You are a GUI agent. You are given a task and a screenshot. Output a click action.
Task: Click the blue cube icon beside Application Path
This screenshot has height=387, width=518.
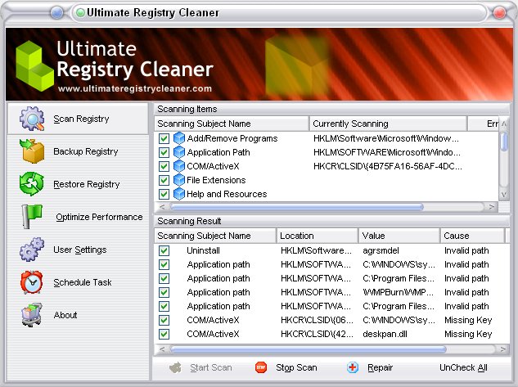point(179,152)
